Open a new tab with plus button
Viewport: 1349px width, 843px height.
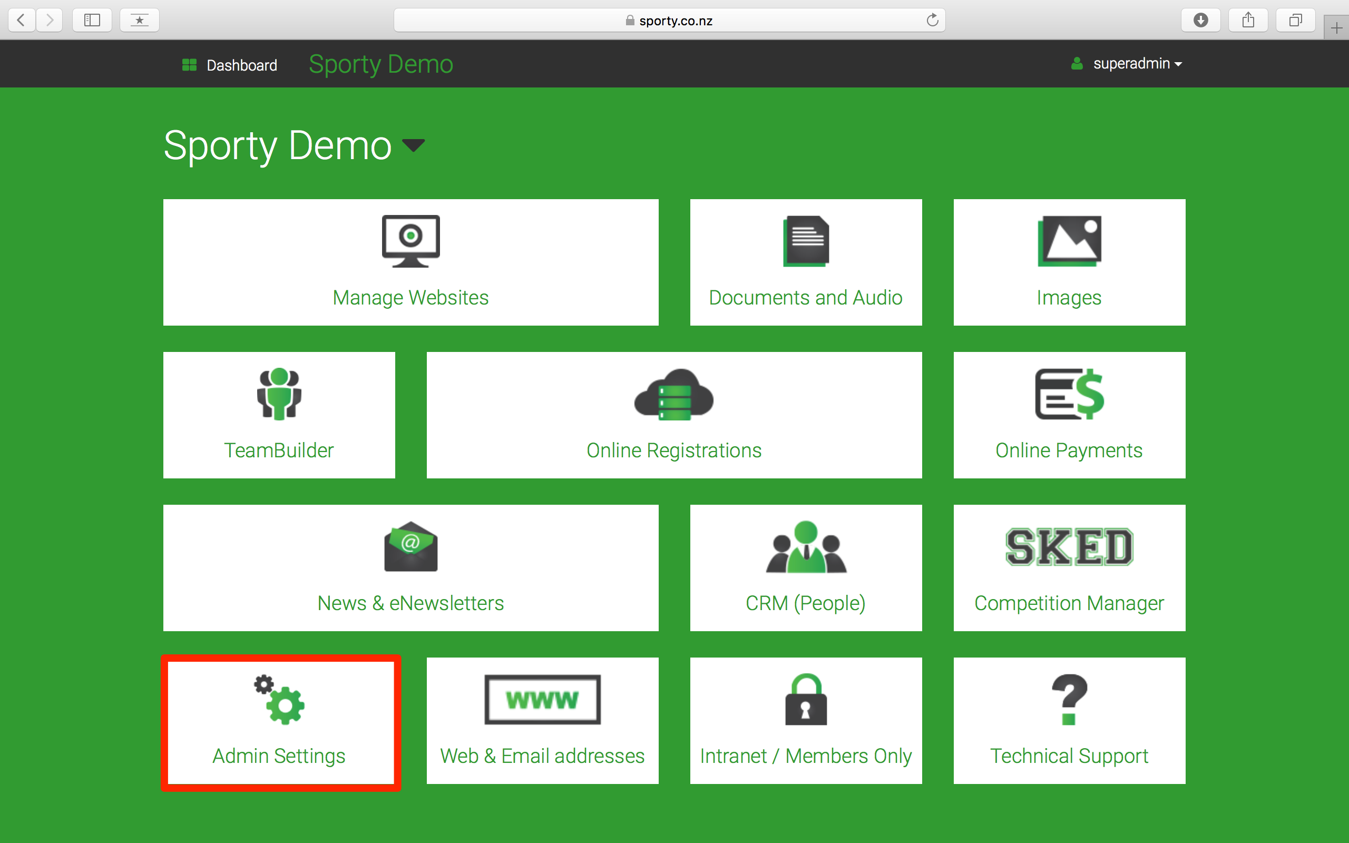click(x=1336, y=28)
